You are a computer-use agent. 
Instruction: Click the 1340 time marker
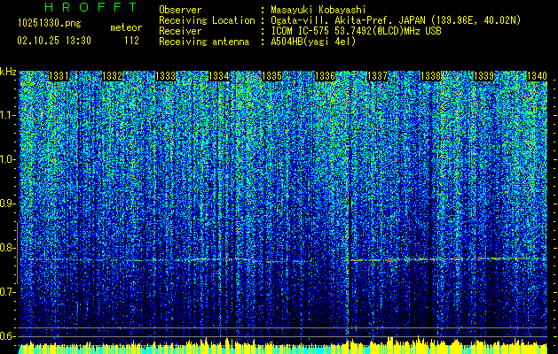click(x=537, y=76)
